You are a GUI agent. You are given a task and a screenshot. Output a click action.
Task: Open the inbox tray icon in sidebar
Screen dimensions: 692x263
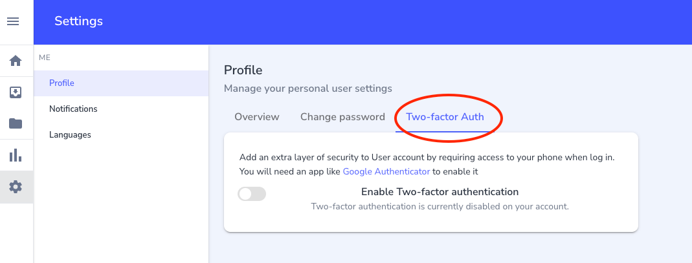coord(16,92)
